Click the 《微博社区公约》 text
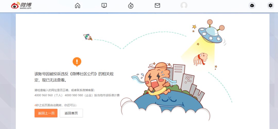 click(x=83, y=74)
